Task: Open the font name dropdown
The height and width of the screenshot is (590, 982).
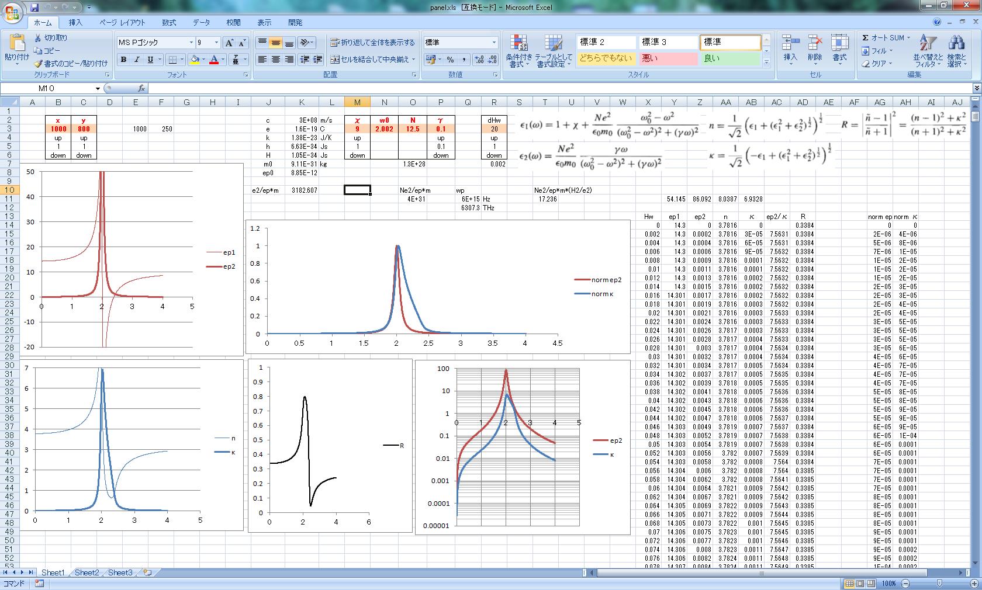Action: pos(191,43)
